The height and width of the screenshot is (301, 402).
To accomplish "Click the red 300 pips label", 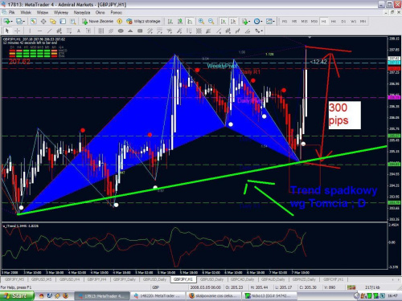I will tap(338, 114).
